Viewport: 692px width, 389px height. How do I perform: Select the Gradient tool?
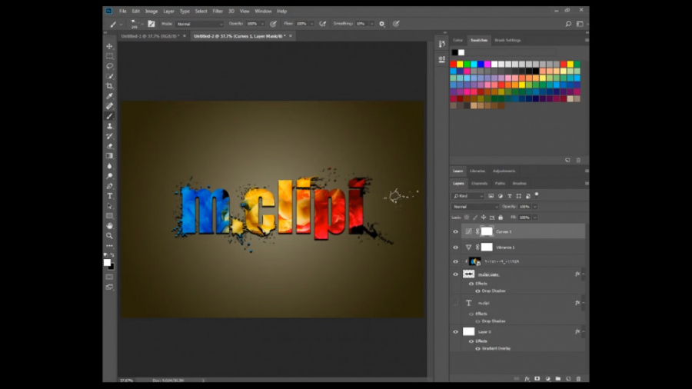pos(110,156)
